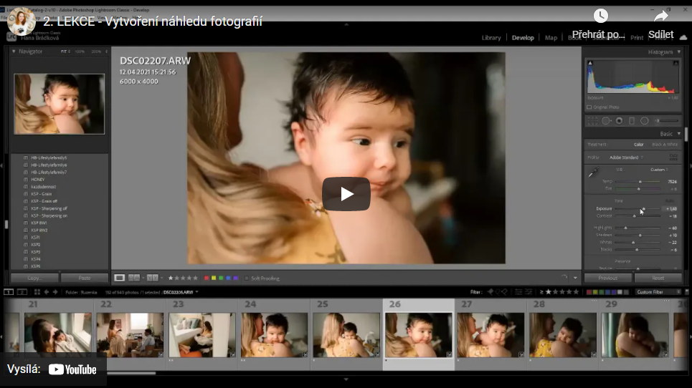Enable the Soft Proofing checkbox
Screen dimensions: 692x388
tap(247, 278)
